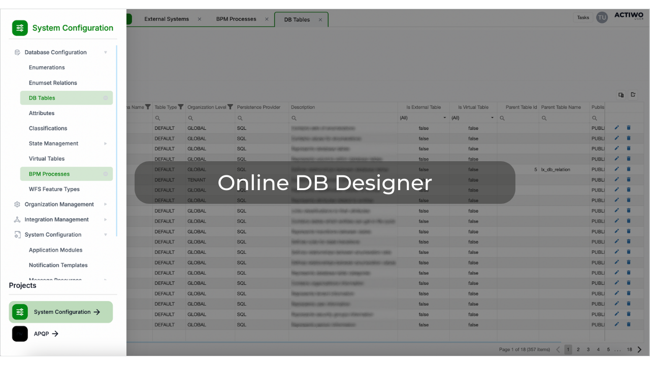The image size is (650, 365).
Task: Go to previous page of table
Action: 558,349
